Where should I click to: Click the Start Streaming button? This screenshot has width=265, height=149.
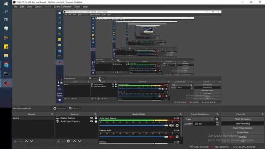243,119
